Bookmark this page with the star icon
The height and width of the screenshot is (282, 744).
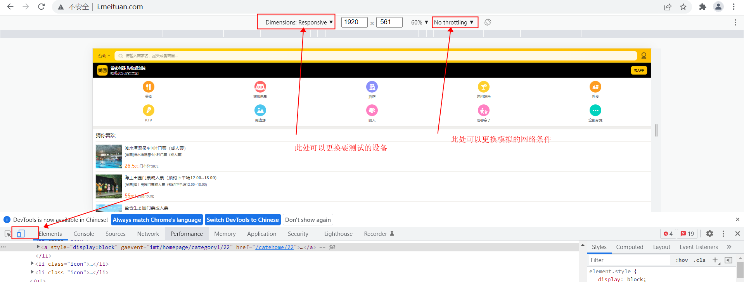pyautogui.click(x=683, y=7)
